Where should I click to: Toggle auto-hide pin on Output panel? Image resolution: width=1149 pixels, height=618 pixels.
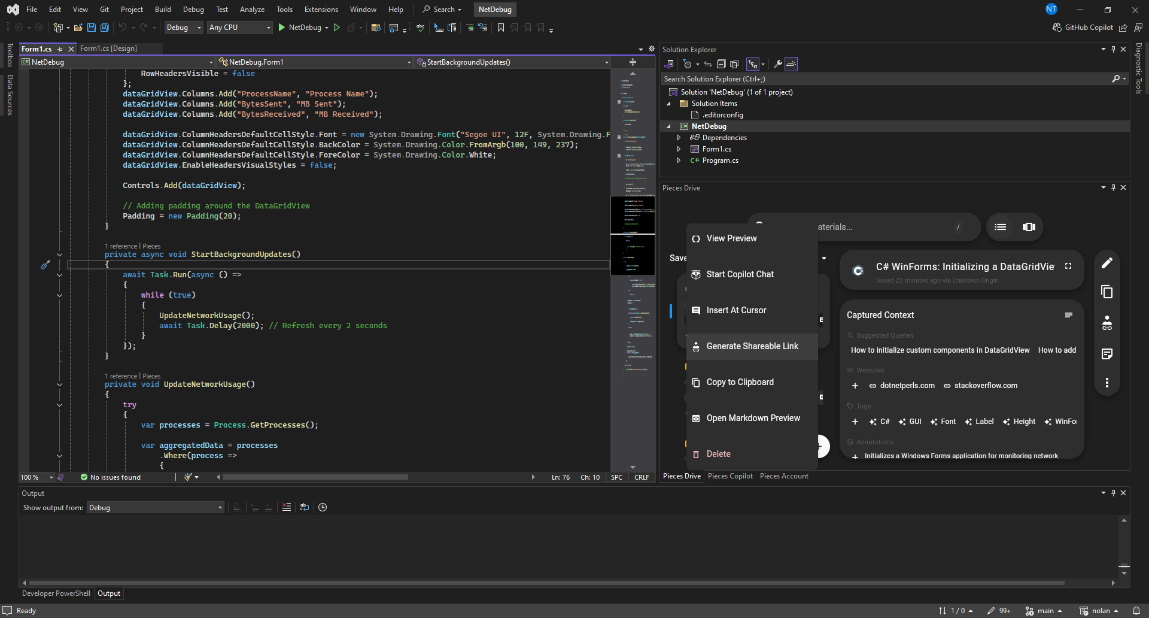tap(1113, 493)
